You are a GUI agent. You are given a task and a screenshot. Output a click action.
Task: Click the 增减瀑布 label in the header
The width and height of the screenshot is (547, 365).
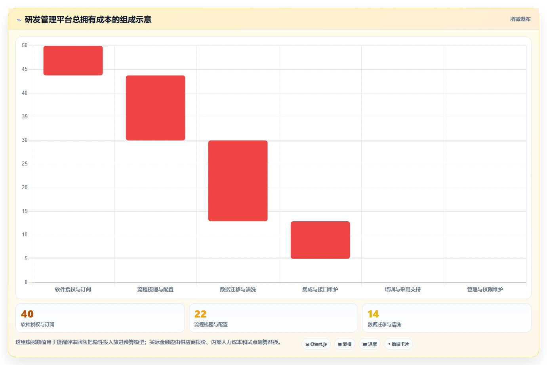[x=520, y=19]
